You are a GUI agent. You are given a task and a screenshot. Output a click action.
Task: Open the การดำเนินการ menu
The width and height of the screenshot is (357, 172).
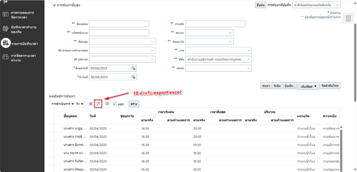click(x=62, y=104)
